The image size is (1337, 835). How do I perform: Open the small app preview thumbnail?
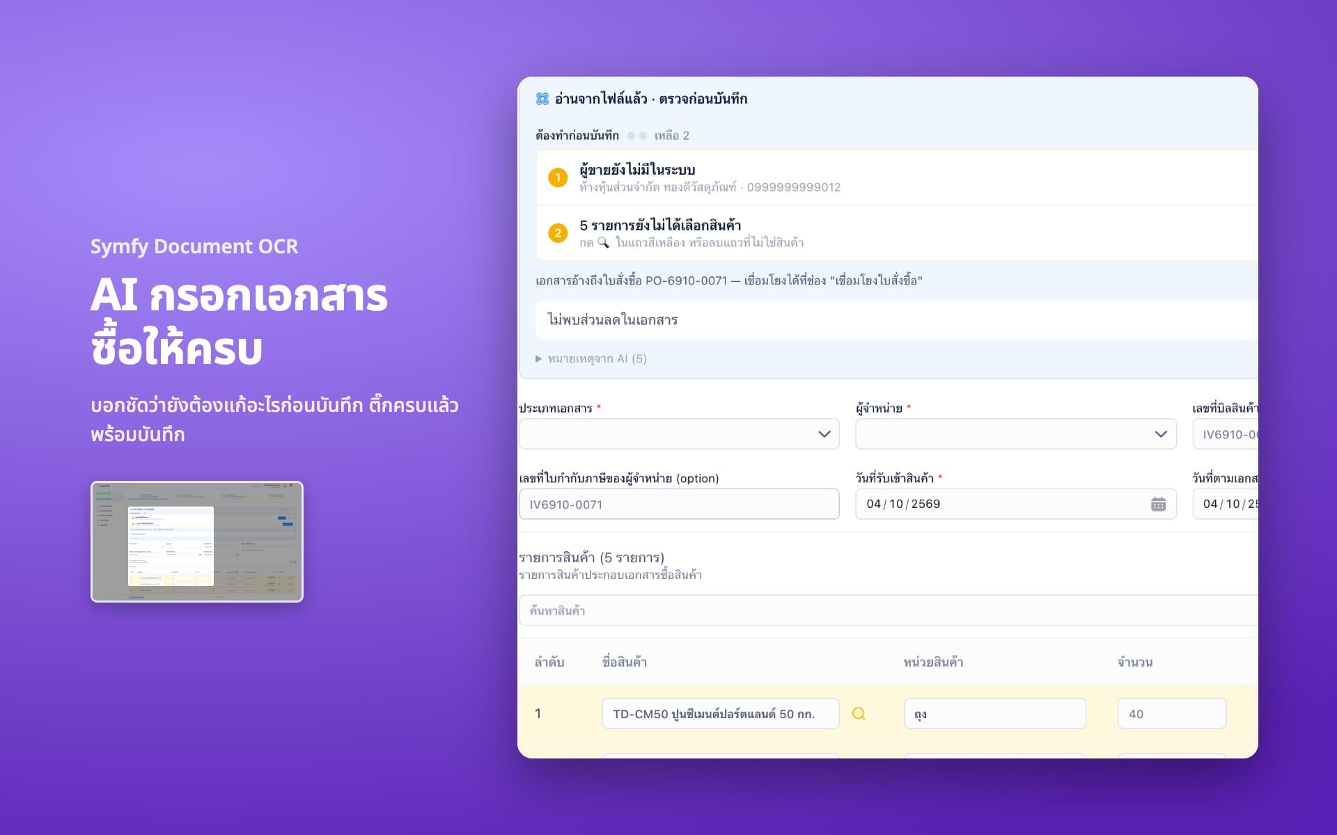197,541
